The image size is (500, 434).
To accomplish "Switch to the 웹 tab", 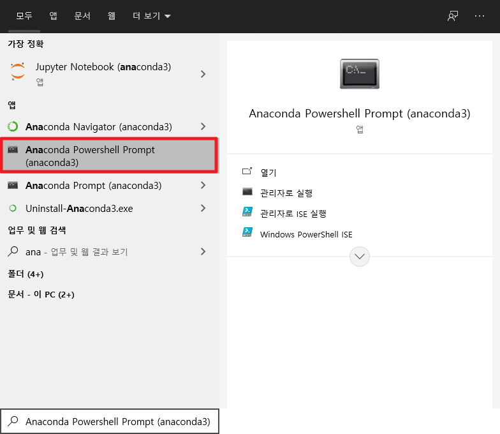I will pos(111,16).
